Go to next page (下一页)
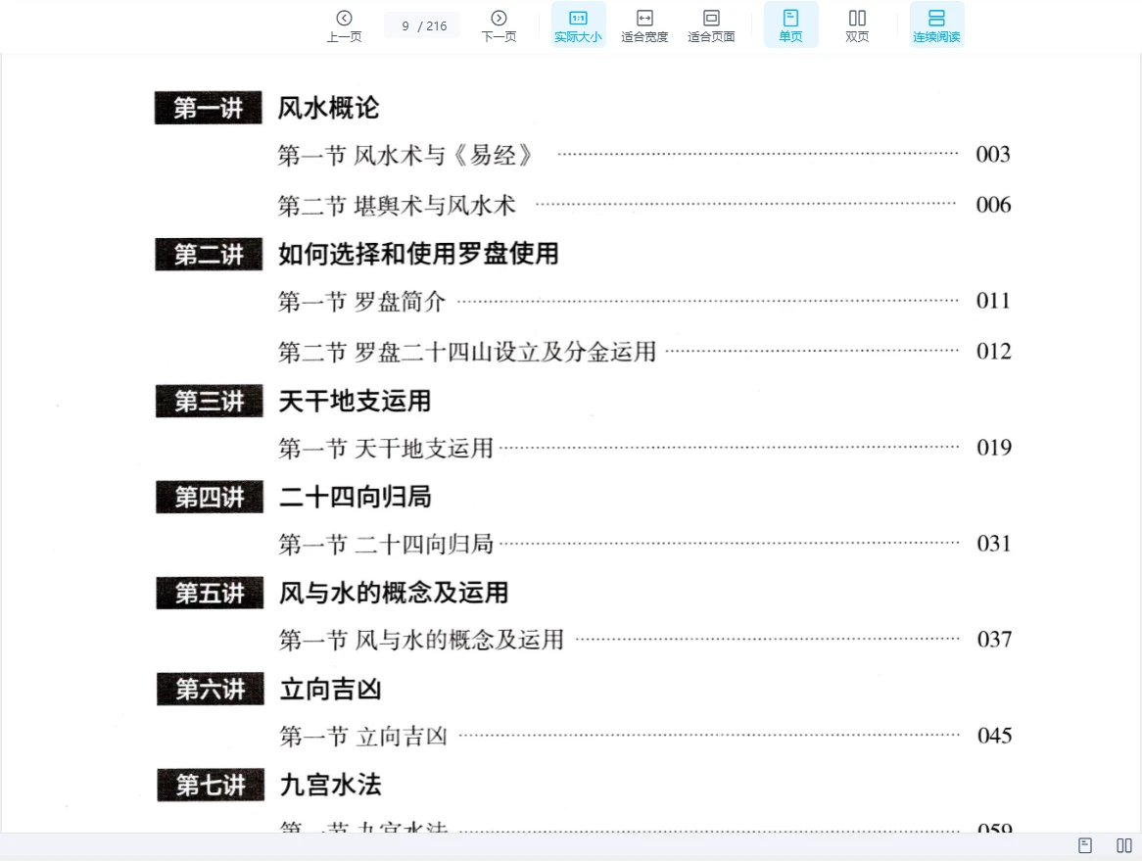The image size is (1142, 861). click(499, 25)
